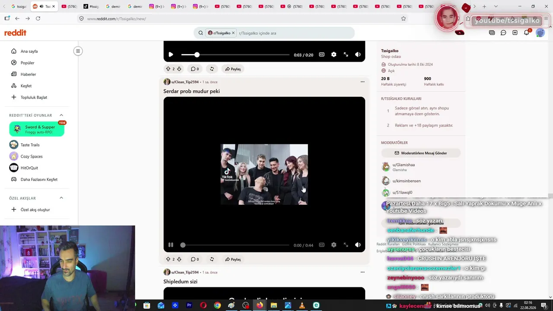Viewport: 553px width, 311px height.
Task: Open moderator u/Glamishaa profile
Action: pos(404,165)
